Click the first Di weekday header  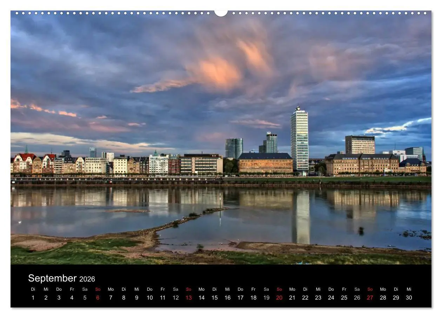(33, 289)
